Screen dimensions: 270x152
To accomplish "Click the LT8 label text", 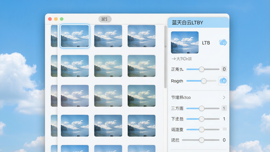I will (x=206, y=43).
